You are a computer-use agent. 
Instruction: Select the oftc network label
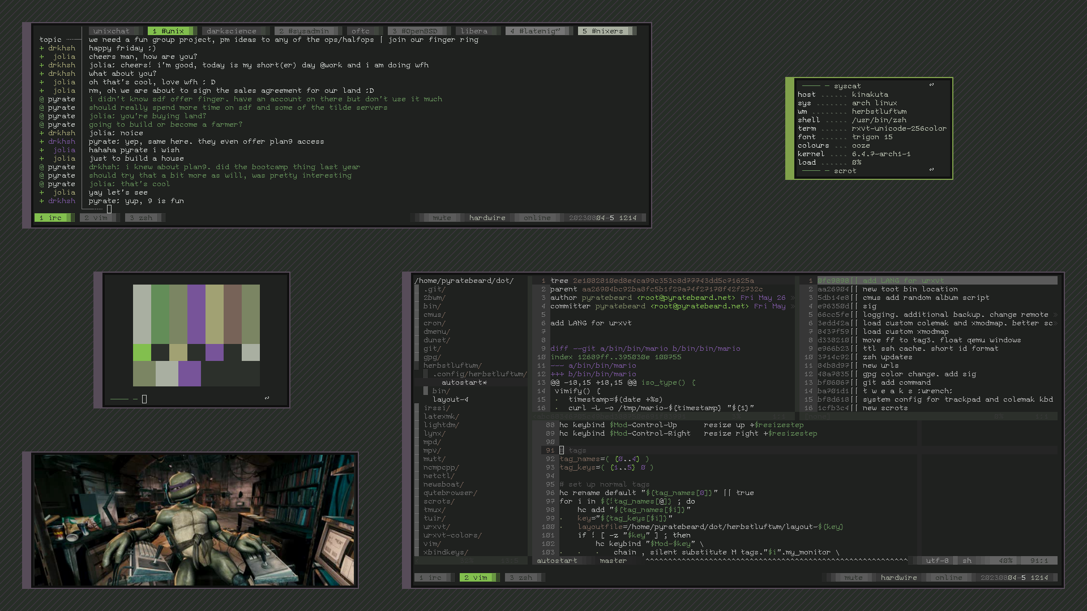(361, 31)
